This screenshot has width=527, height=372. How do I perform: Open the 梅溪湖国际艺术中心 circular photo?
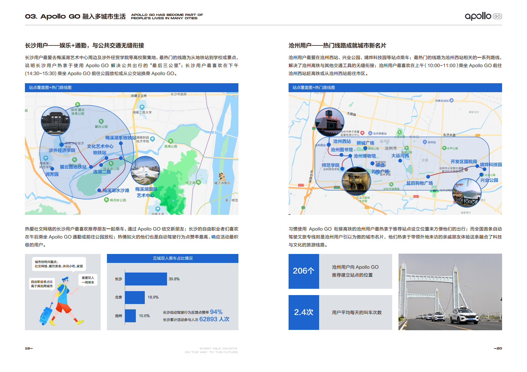[145, 171]
